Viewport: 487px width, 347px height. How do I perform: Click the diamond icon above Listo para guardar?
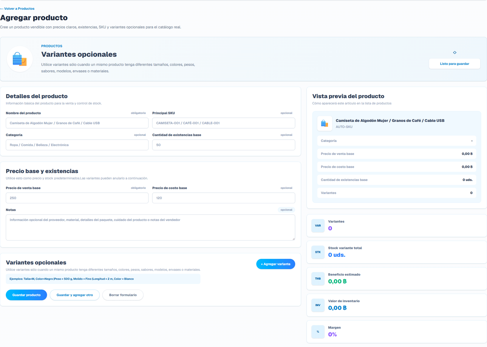455,52
